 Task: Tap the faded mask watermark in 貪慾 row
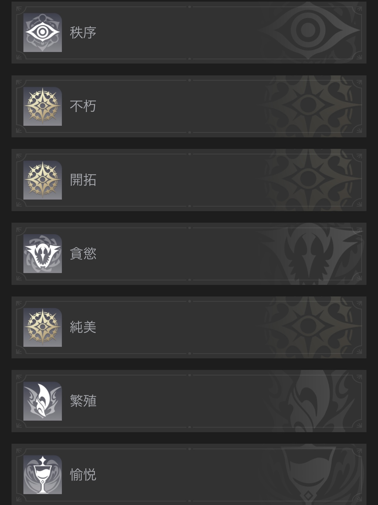coord(309,253)
